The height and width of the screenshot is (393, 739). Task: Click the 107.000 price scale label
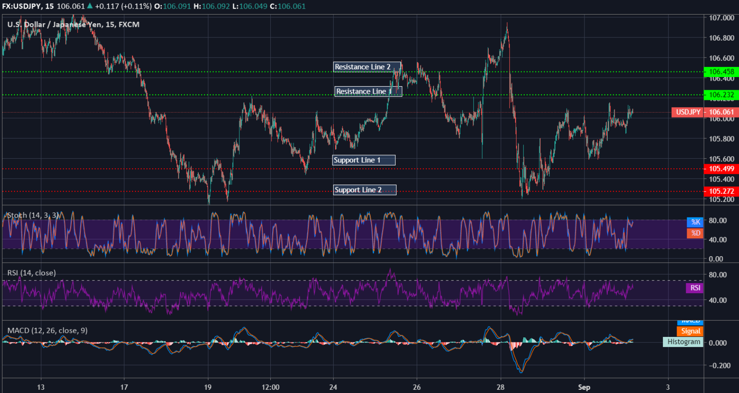(x=721, y=18)
